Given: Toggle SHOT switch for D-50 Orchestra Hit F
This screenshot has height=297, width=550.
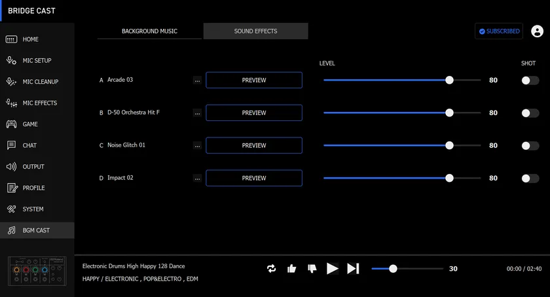Looking at the screenshot, I should [530, 113].
